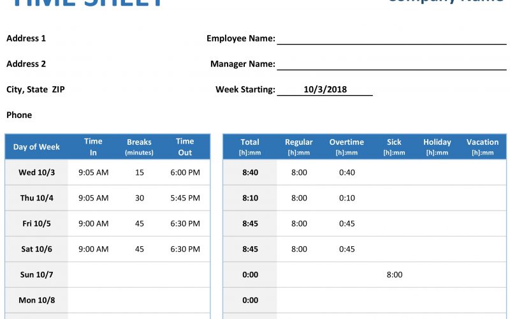Screen dimensions: 510x319
Task: Click Wed 10/3 Time In 9:05 AM
Action: pos(93,172)
